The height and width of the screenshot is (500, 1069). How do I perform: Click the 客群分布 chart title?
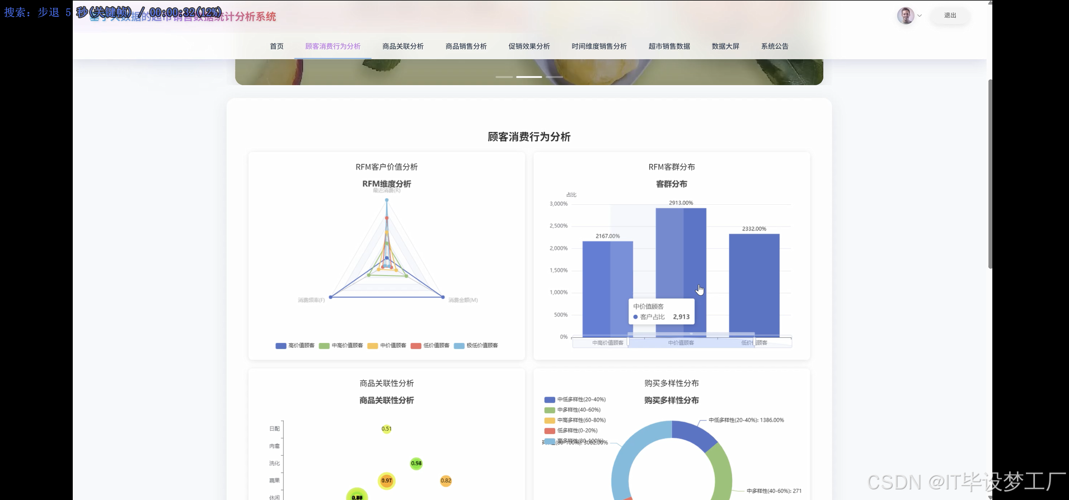(672, 184)
